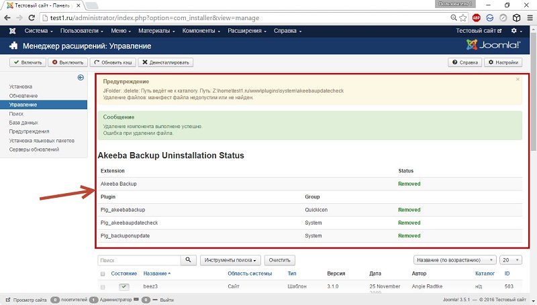Click the Включить button

28,62
